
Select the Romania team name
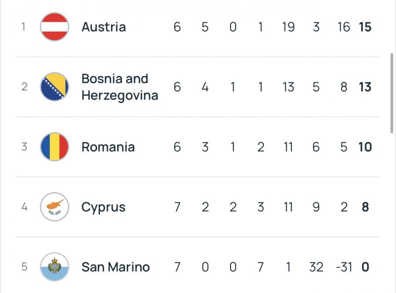(x=108, y=147)
